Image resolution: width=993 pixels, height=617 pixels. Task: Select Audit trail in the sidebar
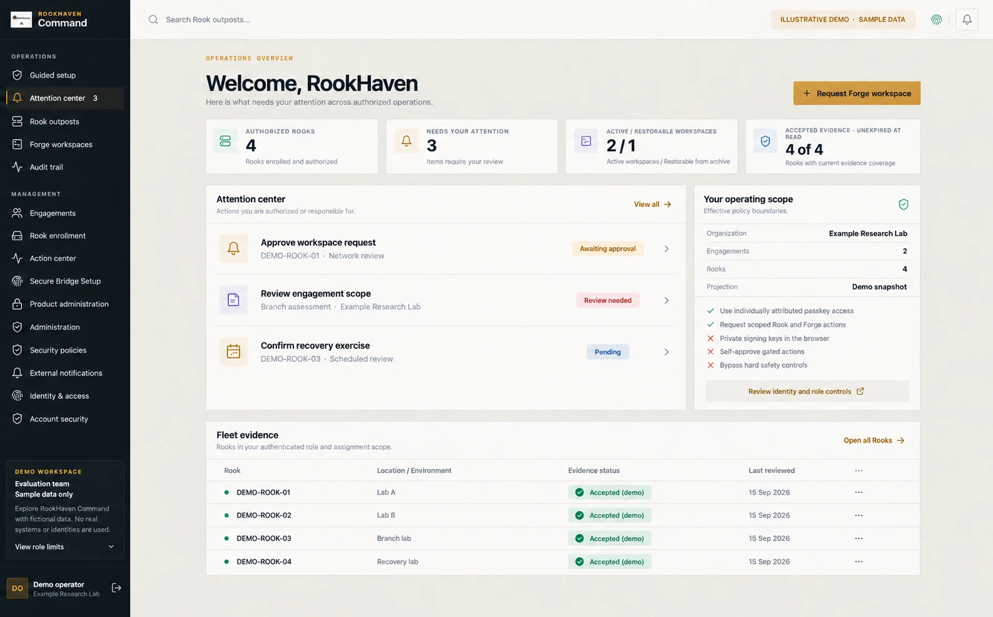[x=65, y=167]
